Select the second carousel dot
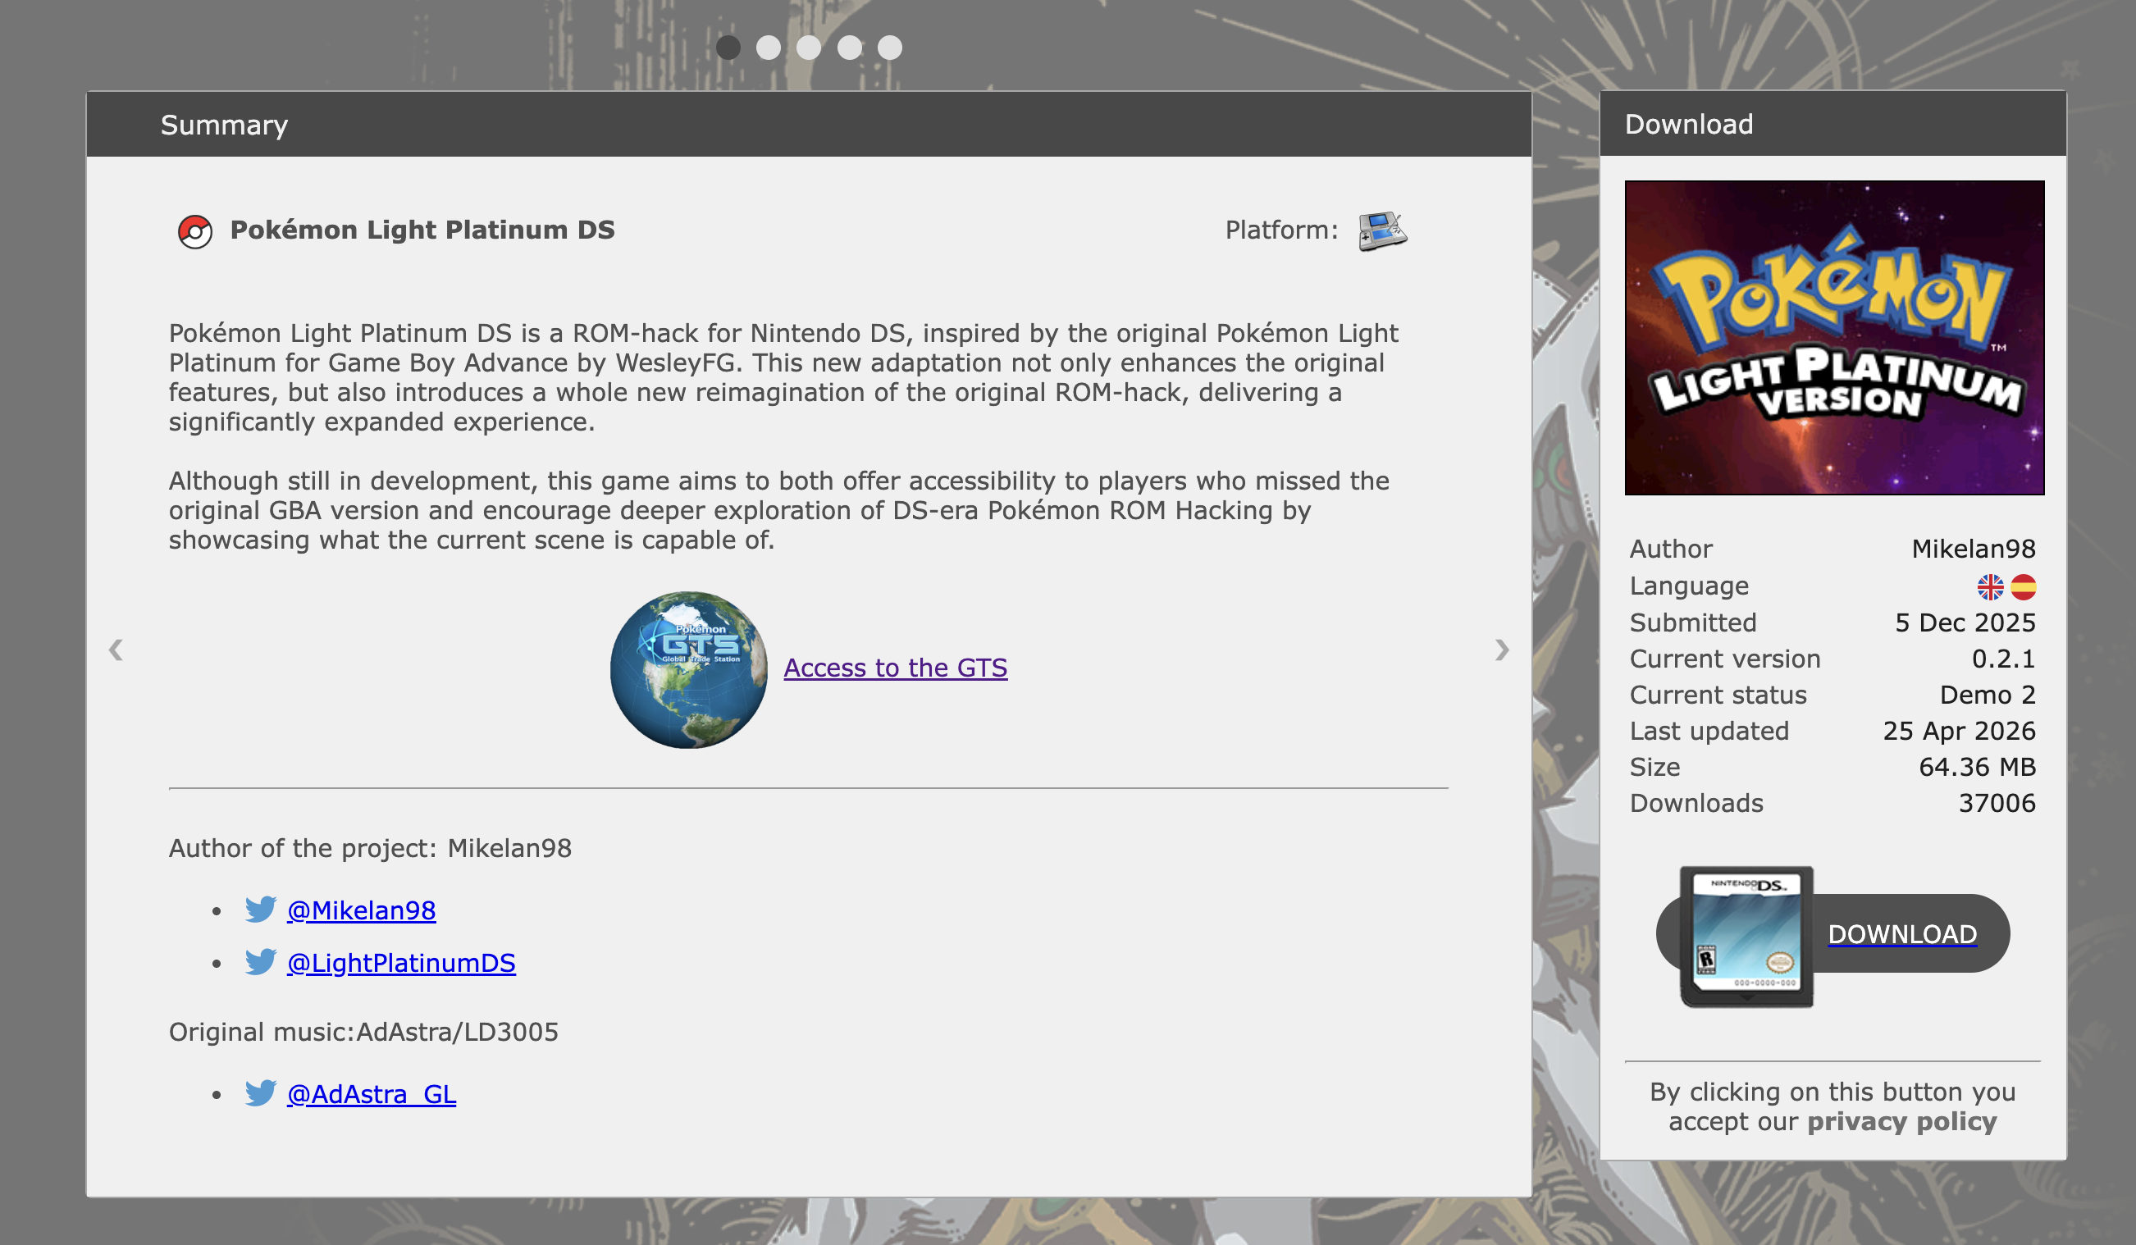2136x1245 pixels. [x=769, y=48]
